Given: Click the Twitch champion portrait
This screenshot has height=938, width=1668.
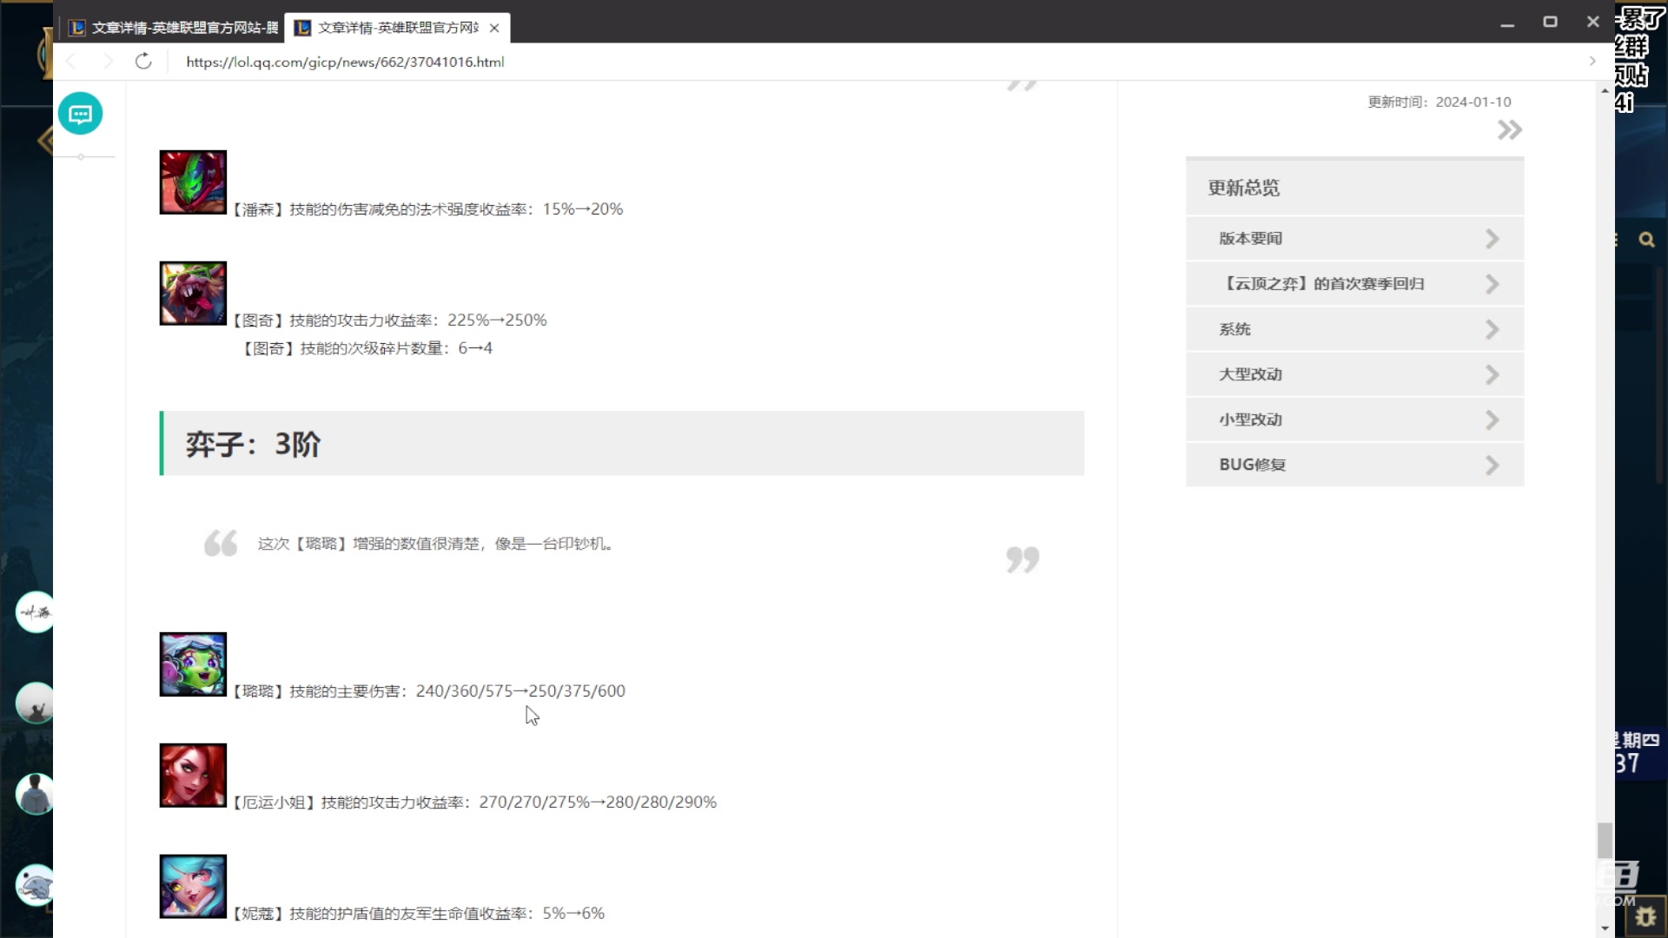Looking at the screenshot, I should [x=193, y=294].
